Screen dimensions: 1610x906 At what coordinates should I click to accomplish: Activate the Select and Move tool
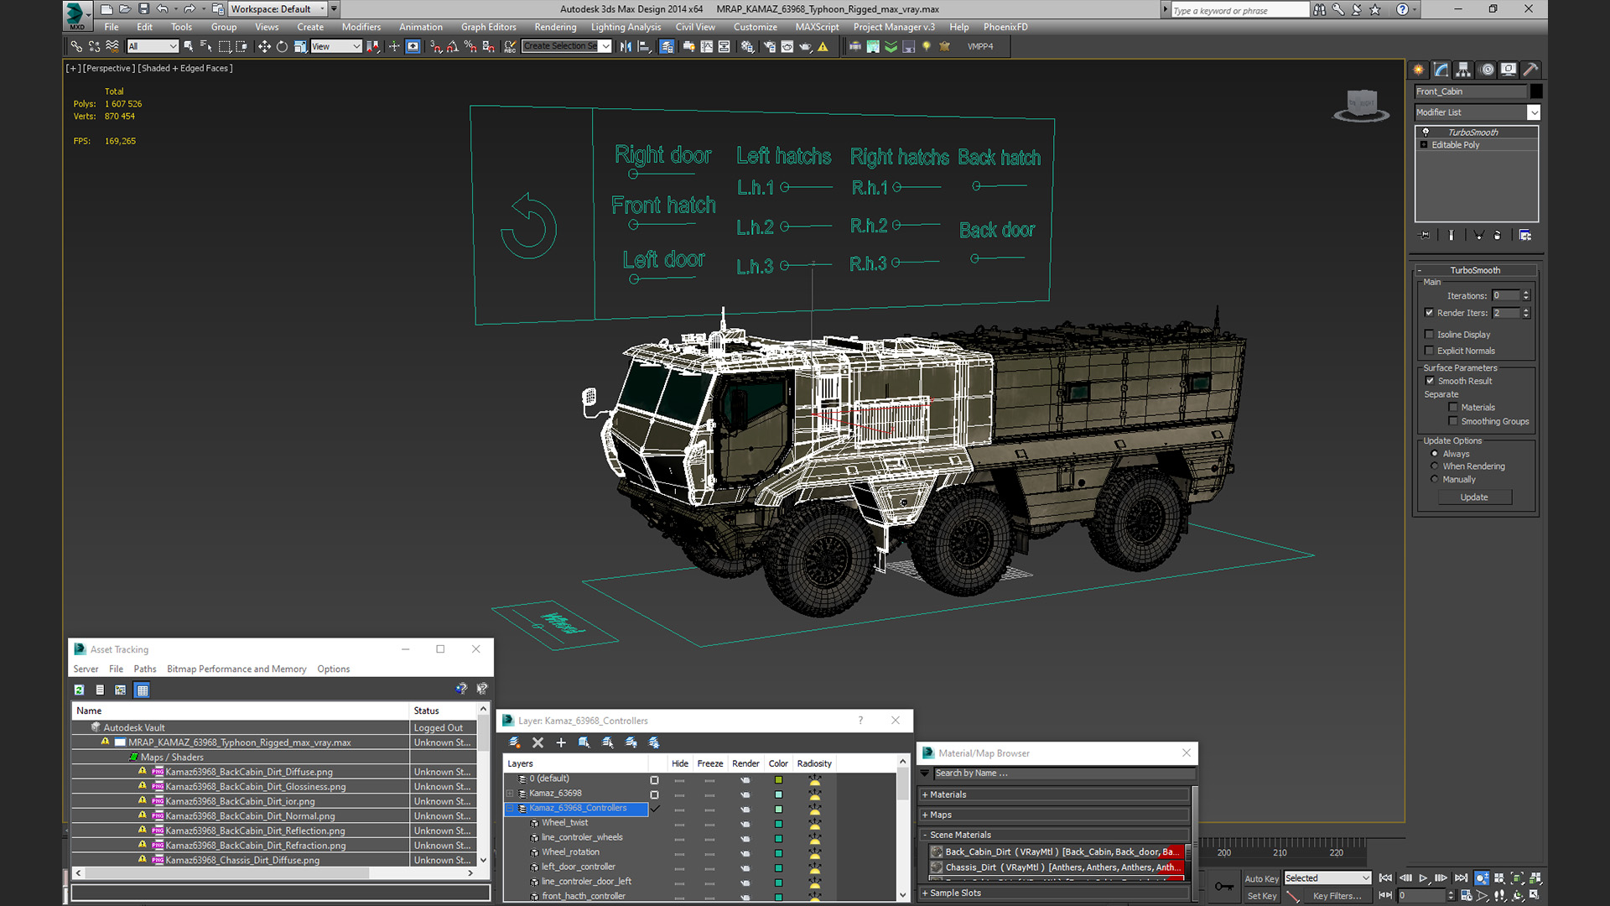pos(264,46)
